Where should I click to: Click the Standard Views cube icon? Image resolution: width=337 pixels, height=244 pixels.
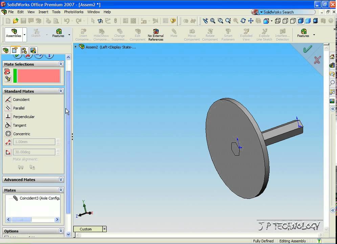click(x=266, y=21)
